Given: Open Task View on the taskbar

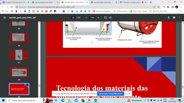Looking at the screenshot, I should coord(56,100).
